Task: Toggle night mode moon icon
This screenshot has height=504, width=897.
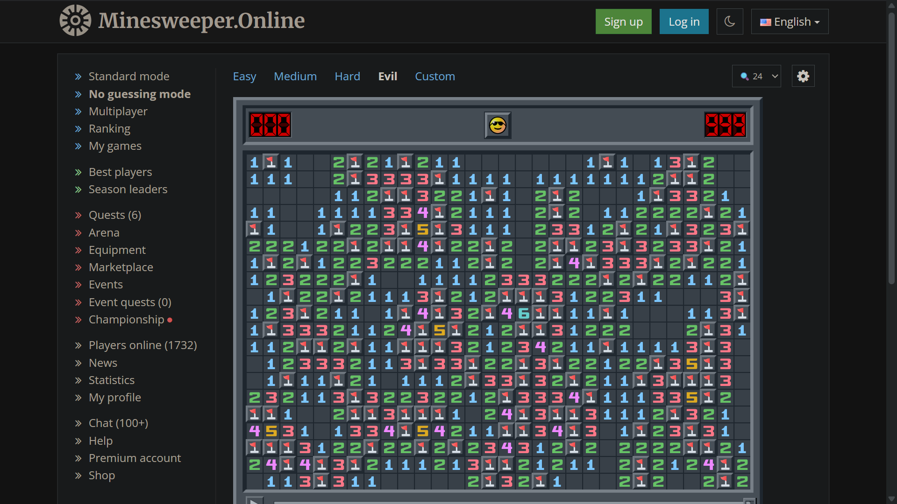Action: point(729,21)
